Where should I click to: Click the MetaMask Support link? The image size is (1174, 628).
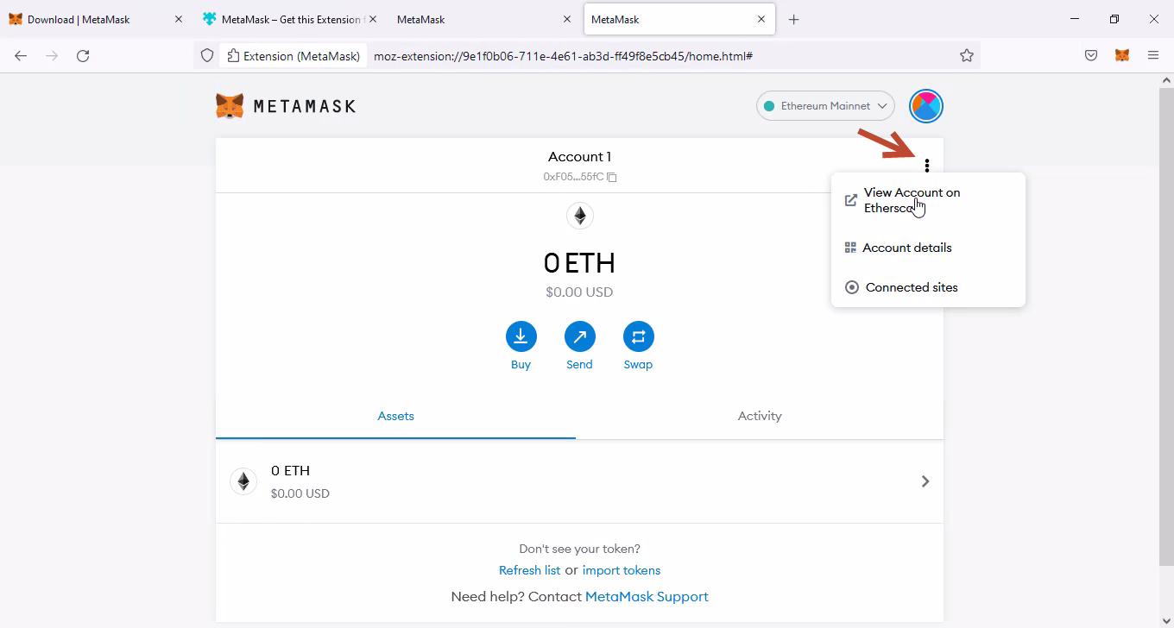pos(647,596)
